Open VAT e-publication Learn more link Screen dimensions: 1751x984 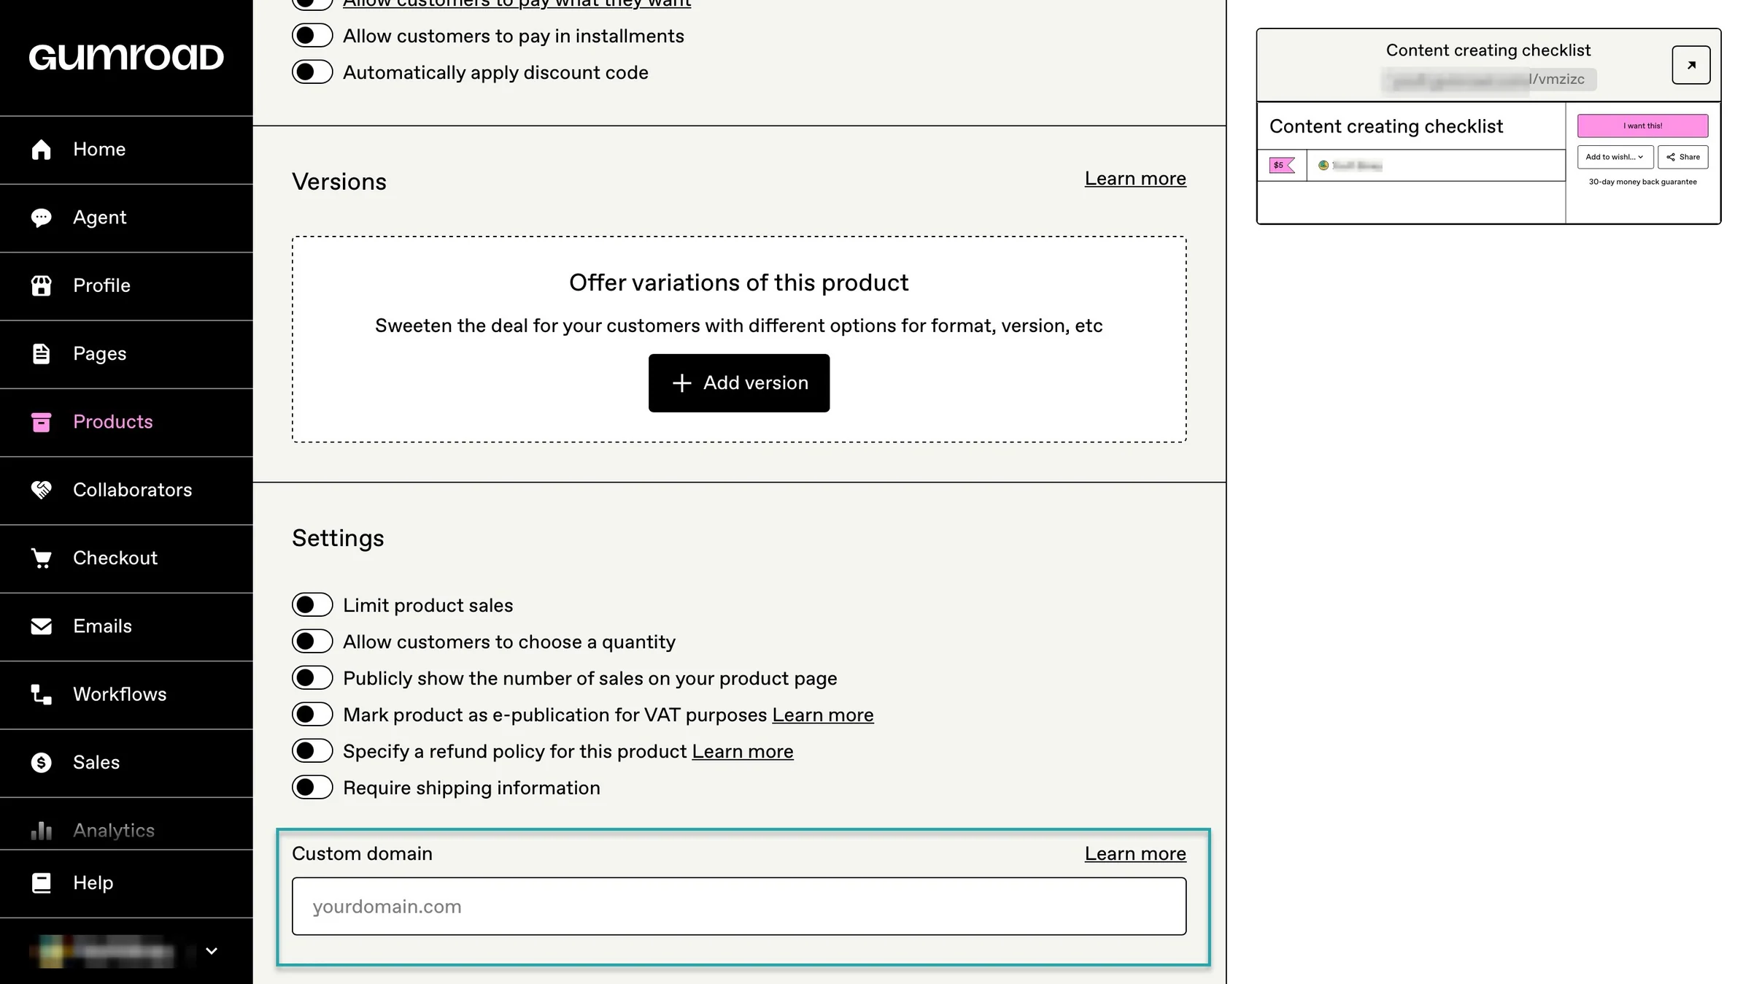[x=823, y=715]
